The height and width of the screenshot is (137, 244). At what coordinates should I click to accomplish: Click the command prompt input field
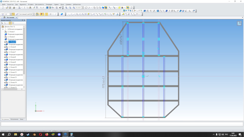tap(122, 124)
